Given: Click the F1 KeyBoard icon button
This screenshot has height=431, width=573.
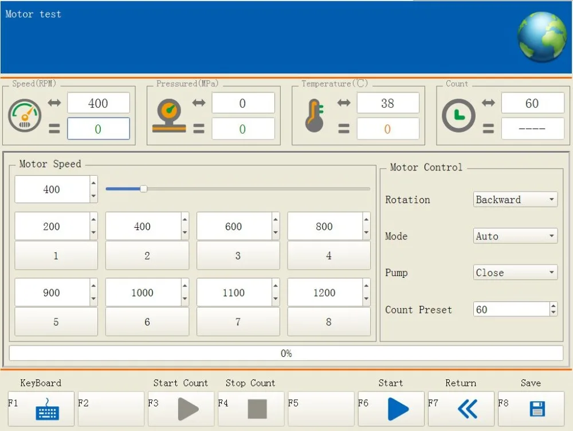Looking at the screenshot, I should 47,409.
